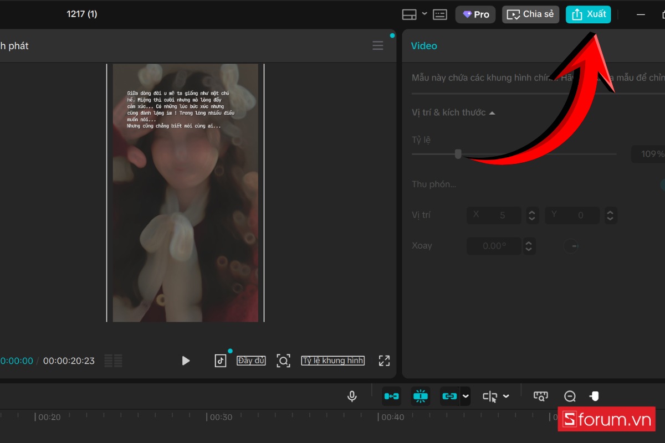
Task: Click the Xuất export button
Action: coord(588,14)
